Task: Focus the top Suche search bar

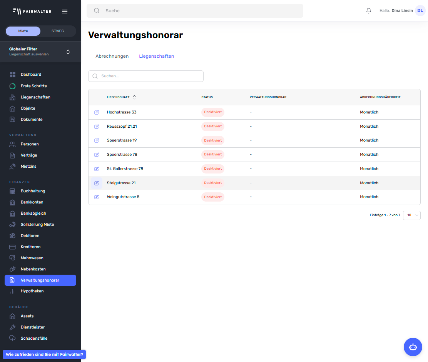Action: coord(195,11)
